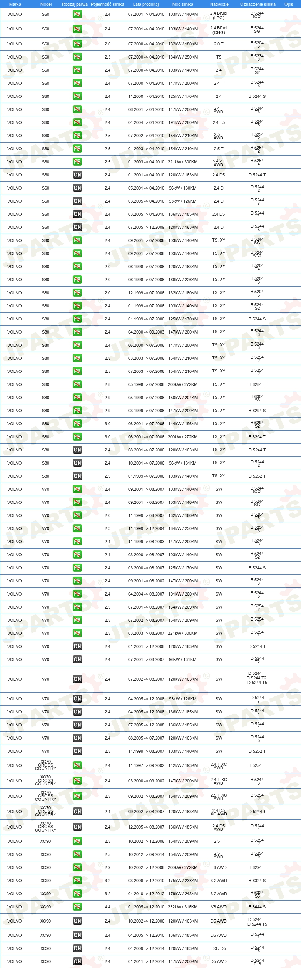This screenshot has width=301, height=968.
Task: Click production years 01.2011 -> 12.2014
Action: [x=146, y=961]
